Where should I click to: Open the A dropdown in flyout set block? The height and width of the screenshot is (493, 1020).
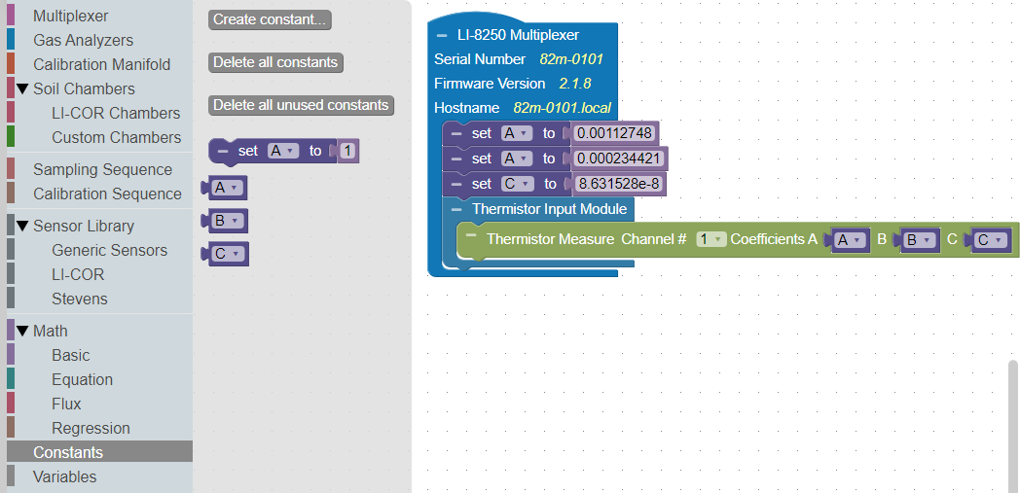pyautogui.click(x=283, y=151)
